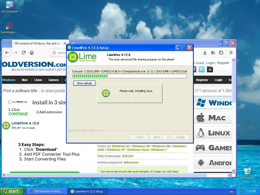The height and width of the screenshot is (195, 260).
Task: Click the installer Next button
Action: [158, 137]
